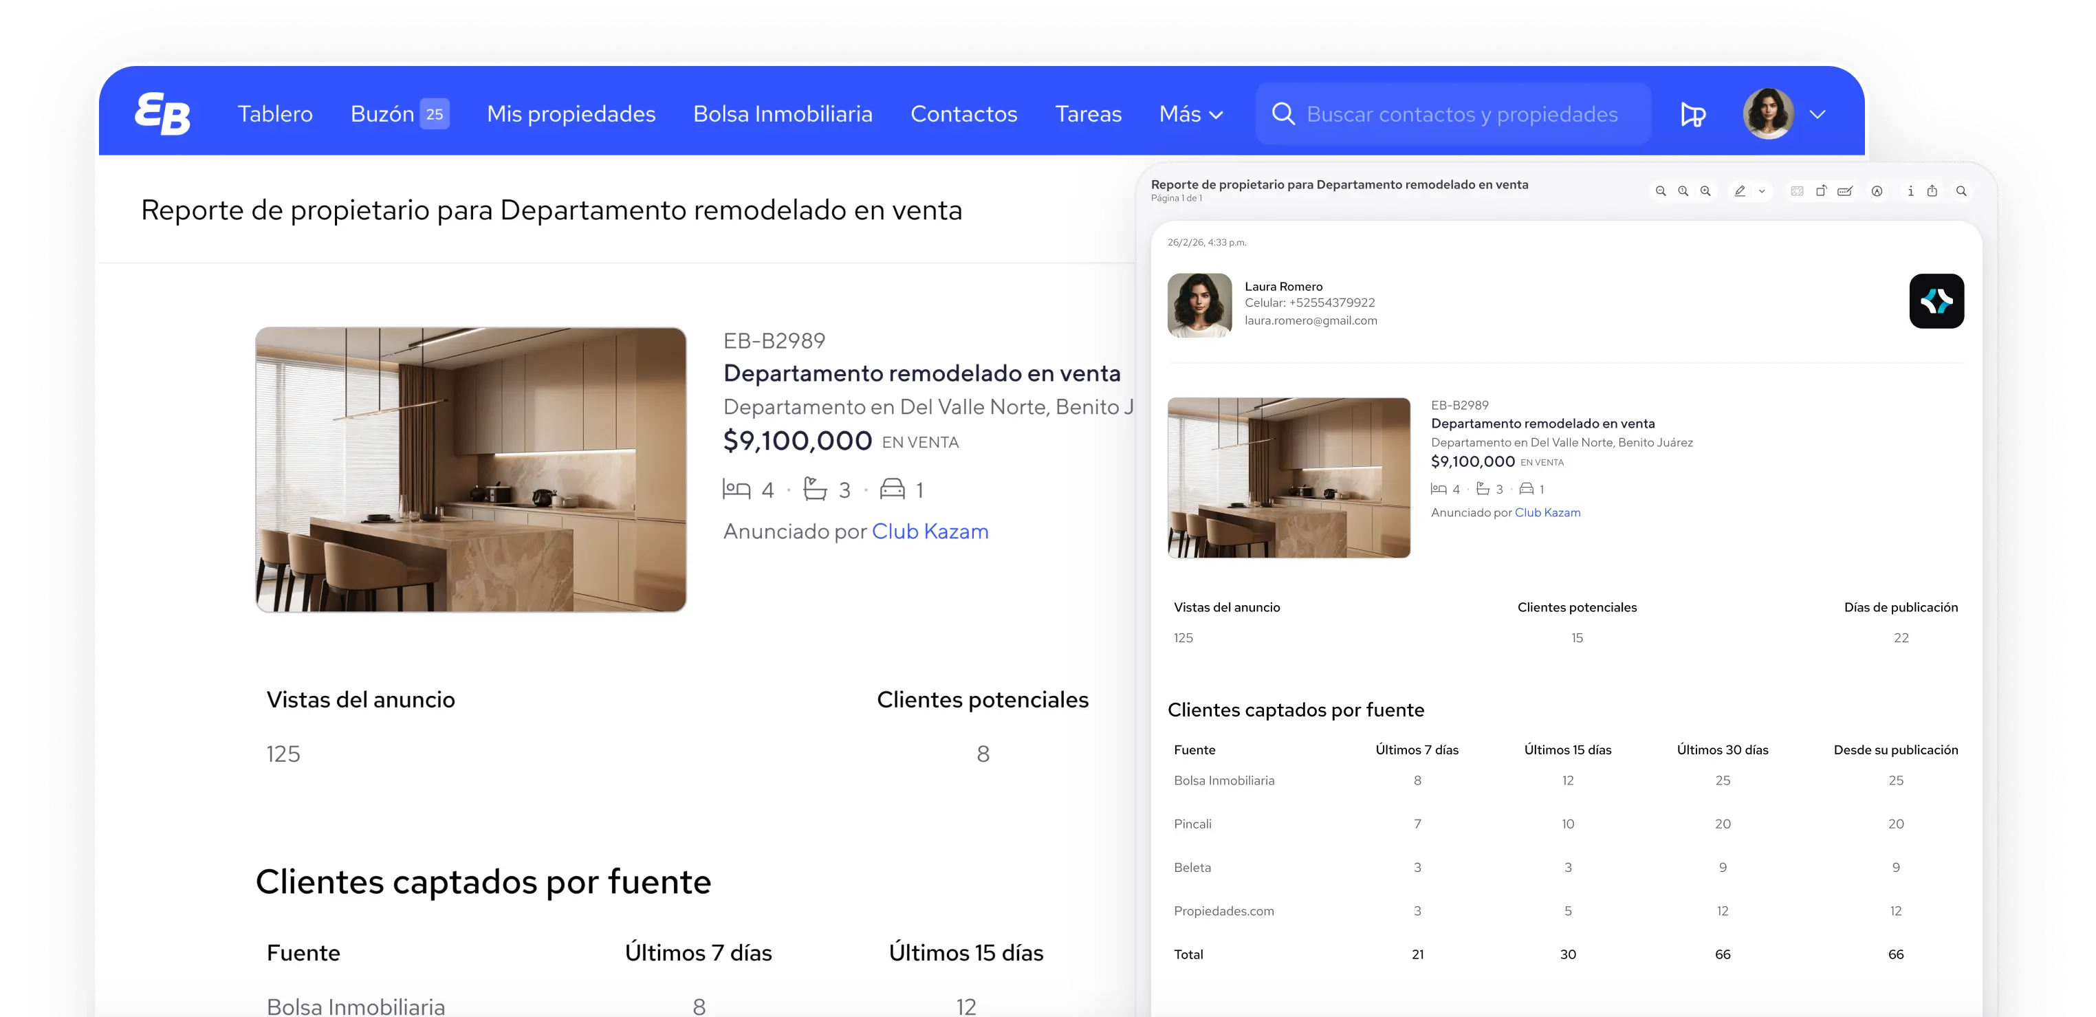
Task: Select the Tablero navigation button
Action: coord(275,114)
